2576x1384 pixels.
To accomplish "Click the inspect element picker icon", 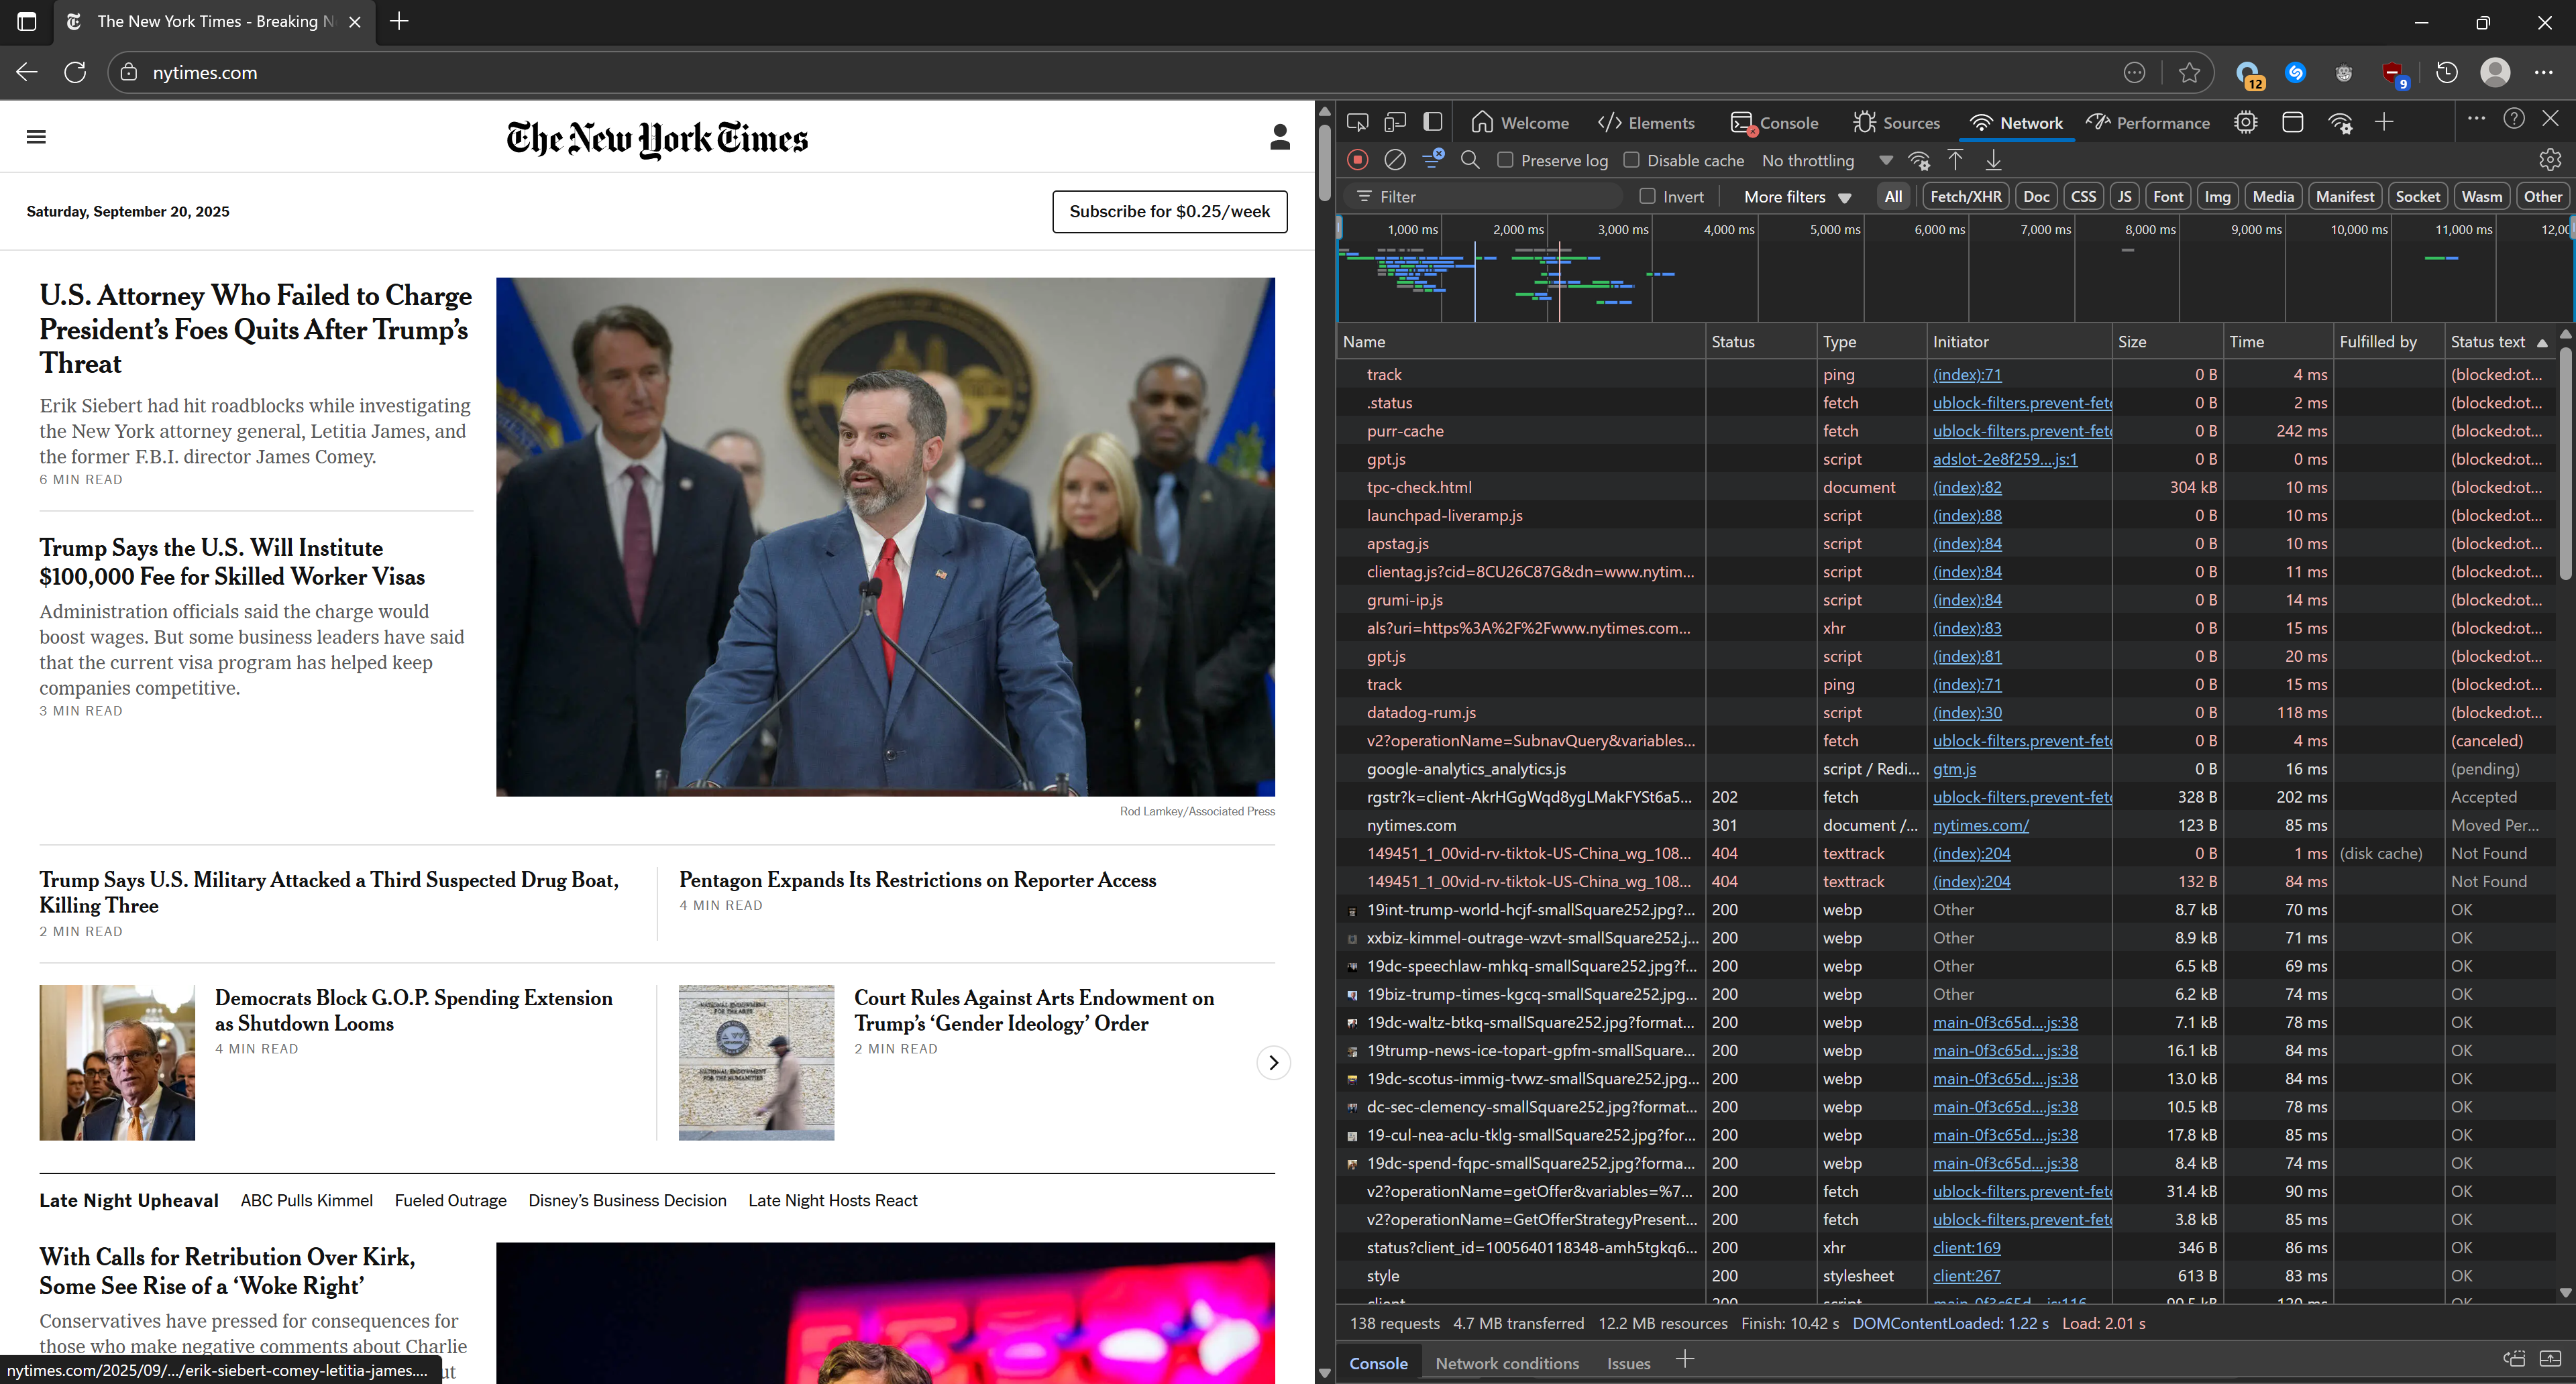I will pyautogui.click(x=1357, y=122).
